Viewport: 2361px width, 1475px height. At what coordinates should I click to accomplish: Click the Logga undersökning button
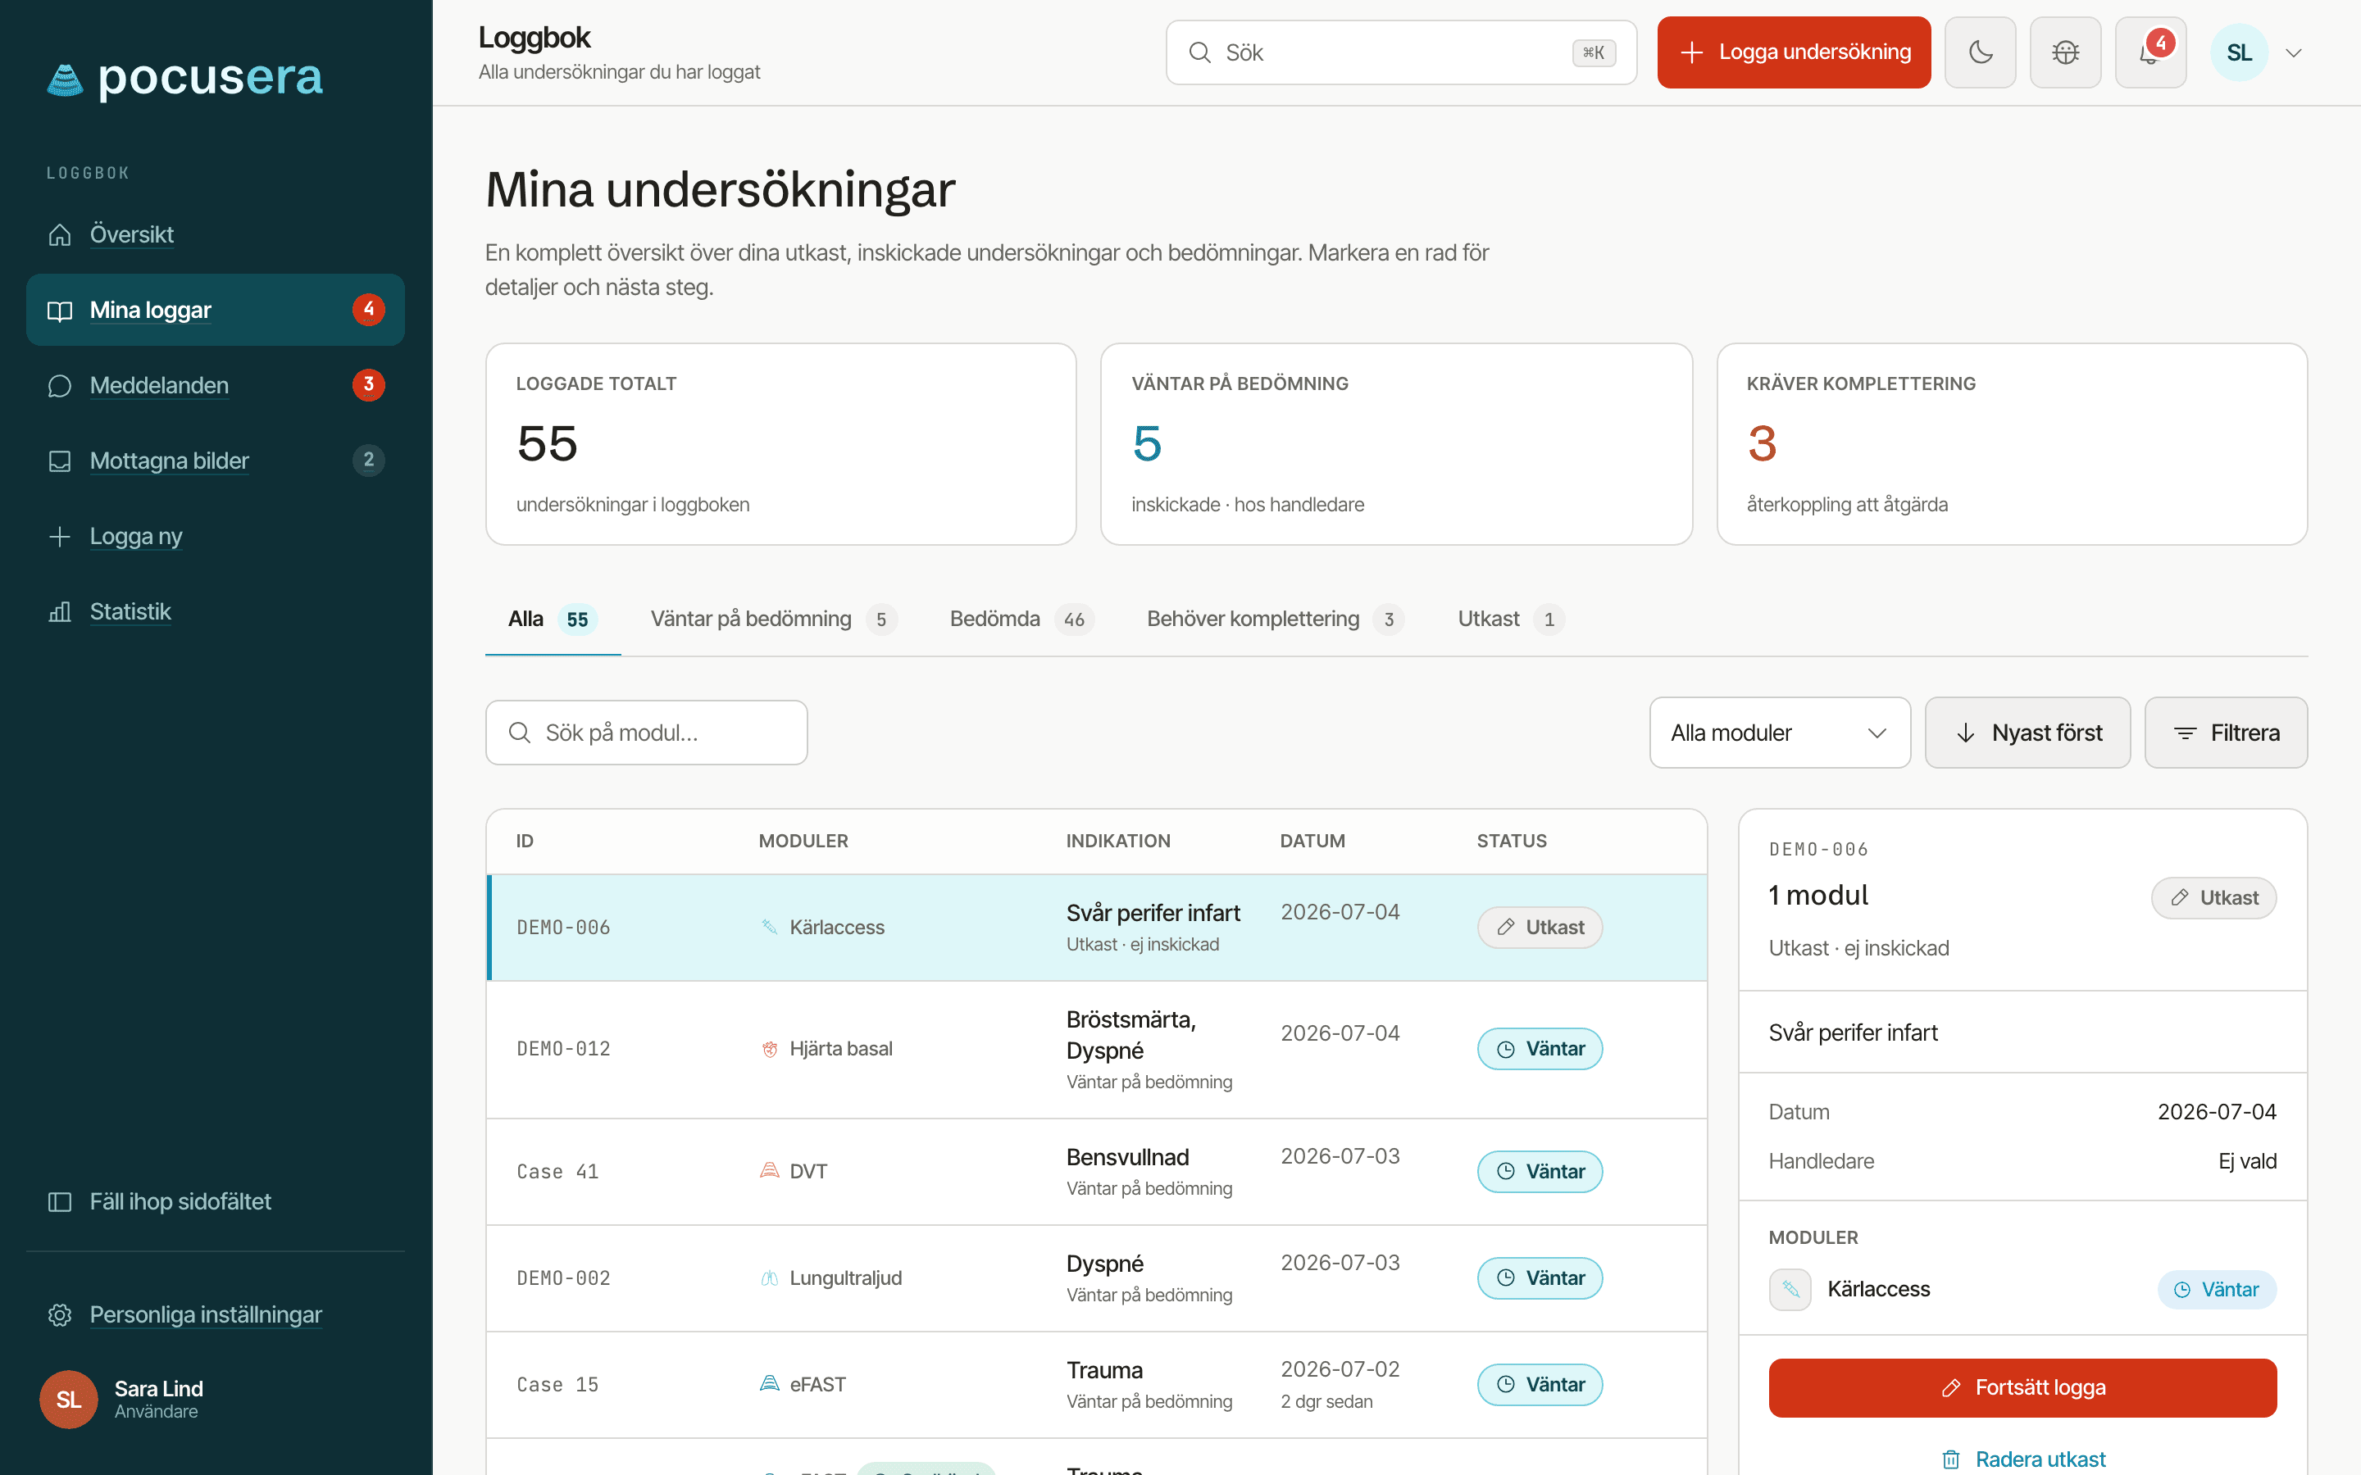point(1793,52)
